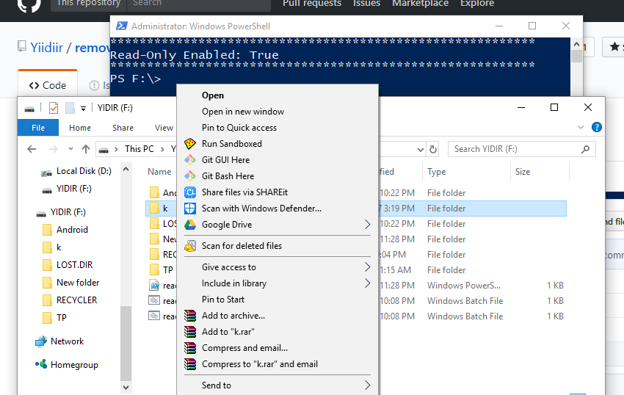
Task: Open Customize Quick Access Toolbar dropdown
Action: point(83,109)
